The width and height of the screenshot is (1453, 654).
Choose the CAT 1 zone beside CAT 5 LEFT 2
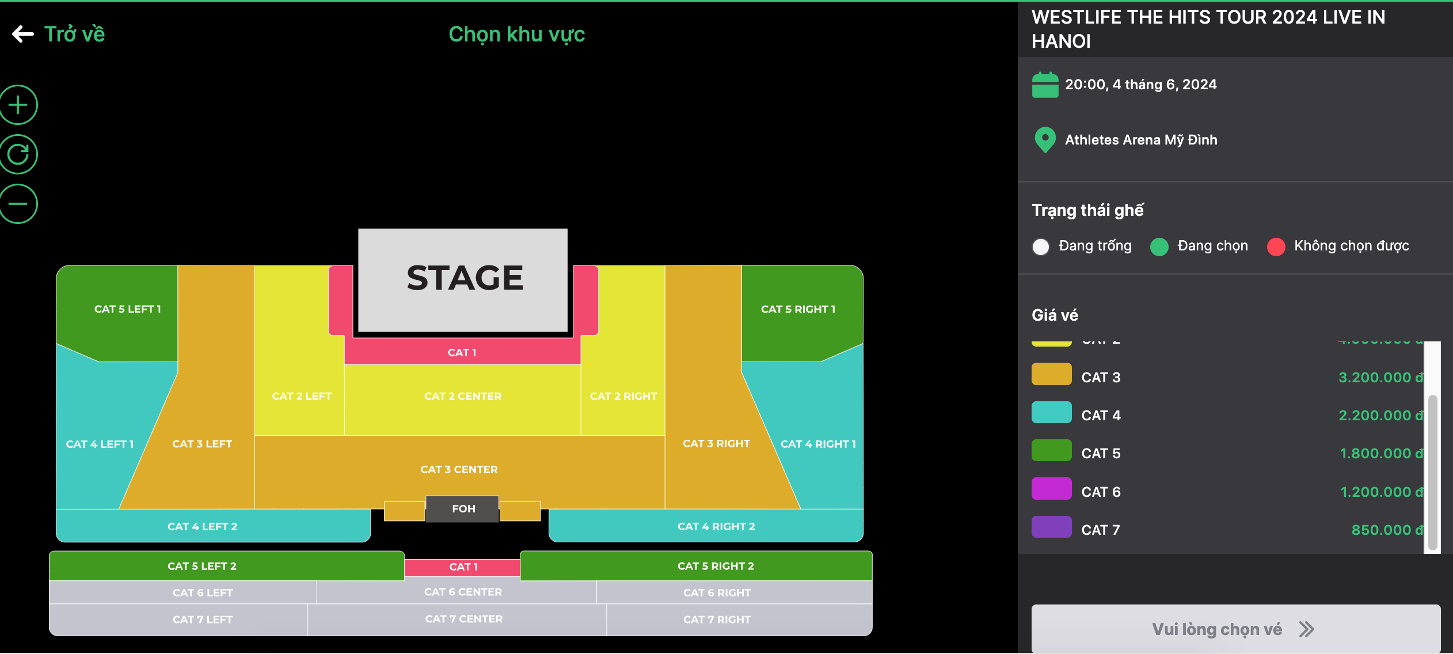463,567
